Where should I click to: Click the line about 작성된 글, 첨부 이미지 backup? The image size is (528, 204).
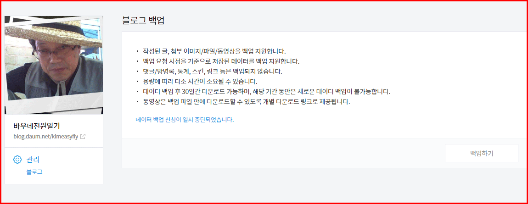click(214, 52)
